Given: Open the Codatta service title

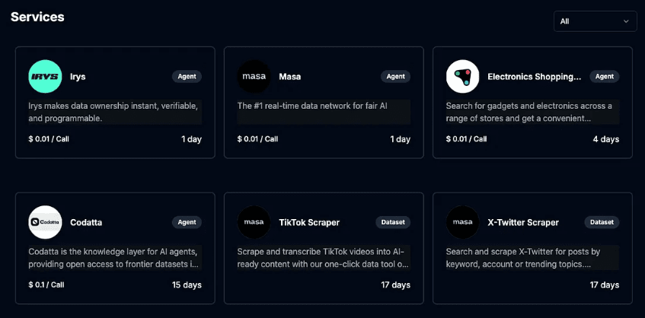Looking at the screenshot, I should pos(86,223).
